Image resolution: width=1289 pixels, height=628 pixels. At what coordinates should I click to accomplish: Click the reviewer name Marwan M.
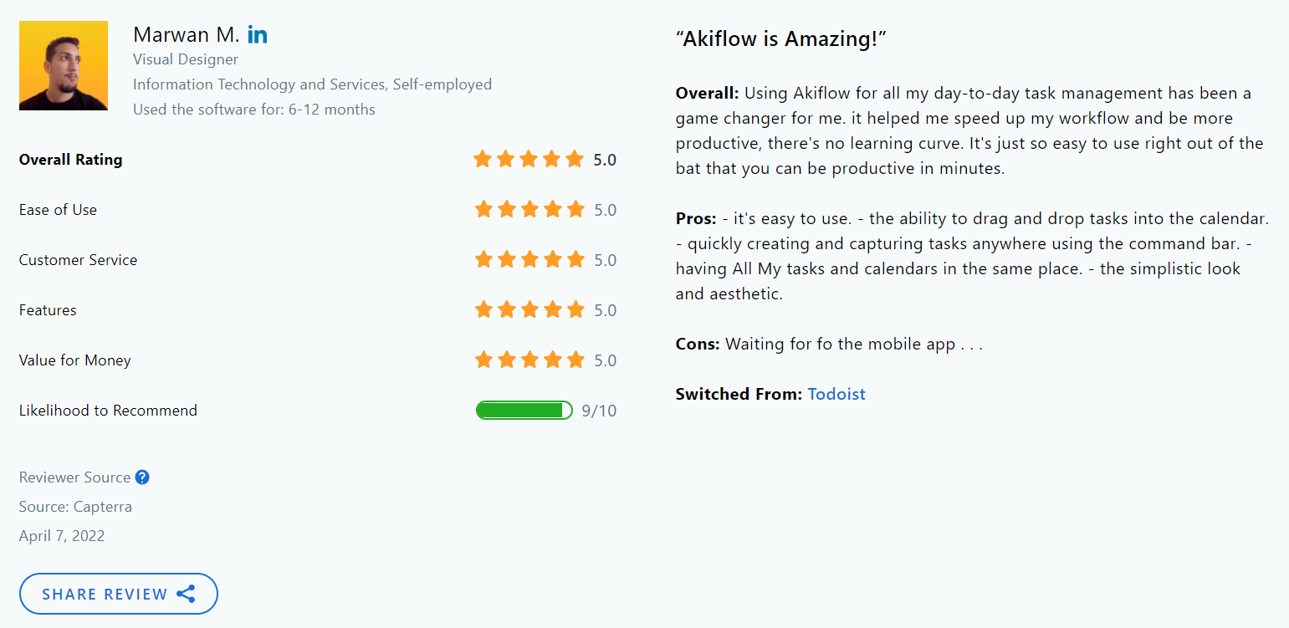[x=186, y=34]
